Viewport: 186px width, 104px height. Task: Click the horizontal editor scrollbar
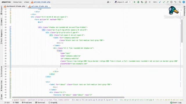pyautogui.click(x=68, y=97)
